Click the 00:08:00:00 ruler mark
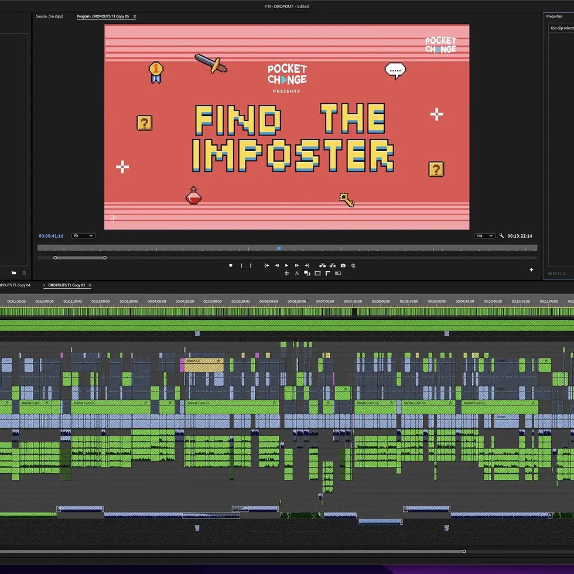 [x=381, y=301]
